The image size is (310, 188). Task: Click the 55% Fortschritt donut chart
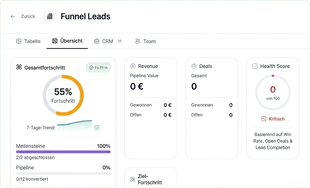point(63,95)
